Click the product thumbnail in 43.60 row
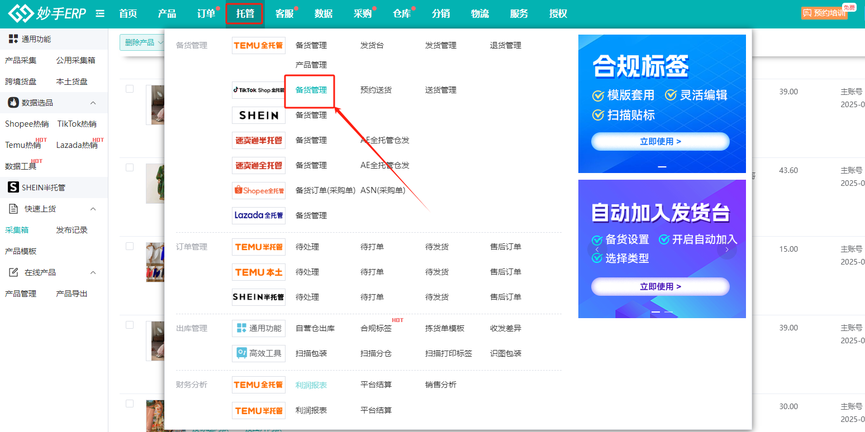865x432 pixels. (x=155, y=183)
